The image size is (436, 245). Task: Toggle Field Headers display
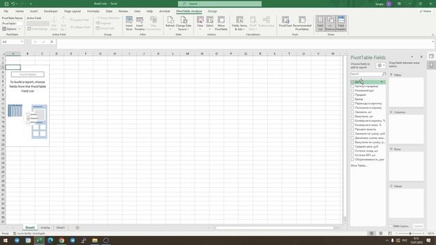click(x=341, y=23)
